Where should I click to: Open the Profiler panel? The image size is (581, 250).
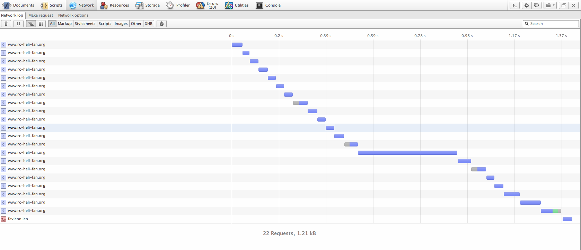click(x=178, y=5)
